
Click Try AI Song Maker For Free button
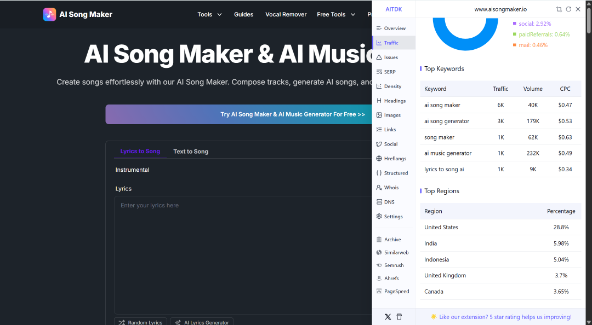pos(238,114)
